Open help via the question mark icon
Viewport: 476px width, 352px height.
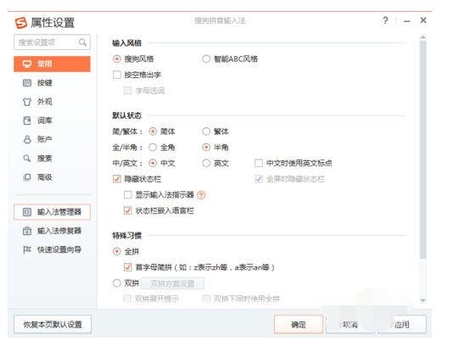385,20
